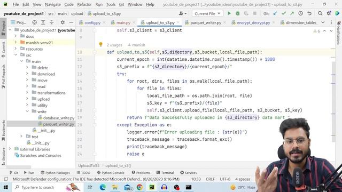Go to next highlighted error arrow
This screenshot has width=342, height=192.
(x=331, y=31)
